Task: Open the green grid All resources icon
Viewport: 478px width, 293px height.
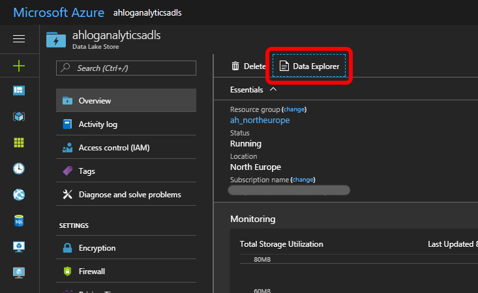Action: 19,143
